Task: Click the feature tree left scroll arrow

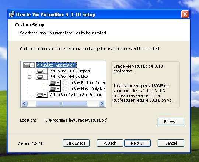Action: pos(24,103)
